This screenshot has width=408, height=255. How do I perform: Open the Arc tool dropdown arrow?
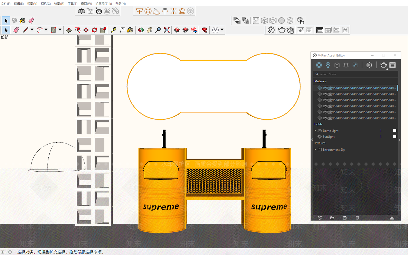[x=46, y=30]
